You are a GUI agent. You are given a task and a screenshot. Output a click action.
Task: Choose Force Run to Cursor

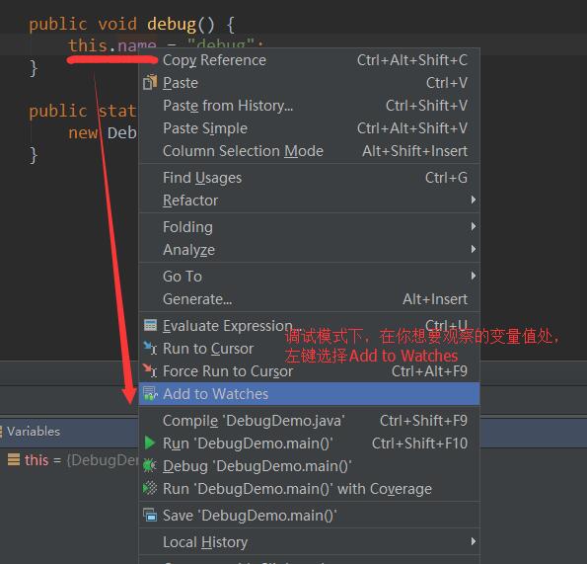pyautogui.click(x=309, y=371)
